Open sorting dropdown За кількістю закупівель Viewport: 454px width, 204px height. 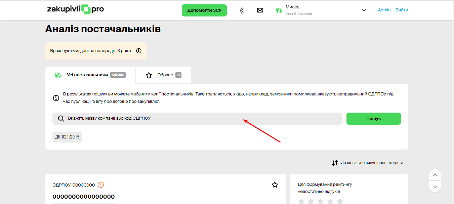[368, 163]
